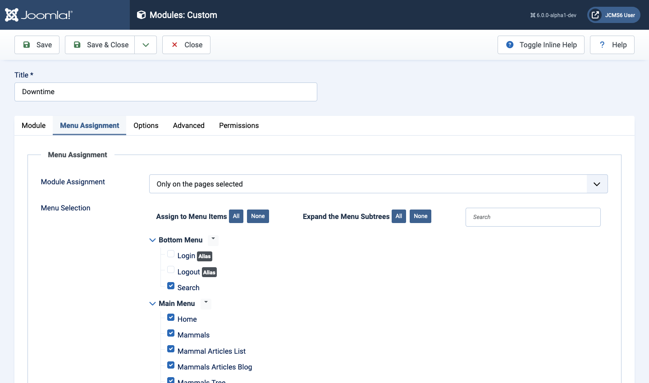Open the Main Menu caret options
Viewport: 649px width, 383px height.
click(x=206, y=302)
